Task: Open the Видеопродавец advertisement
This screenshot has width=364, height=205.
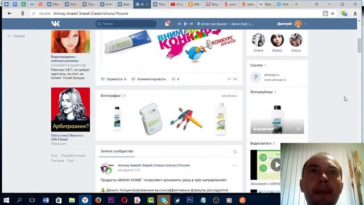Action: click(71, 42)
